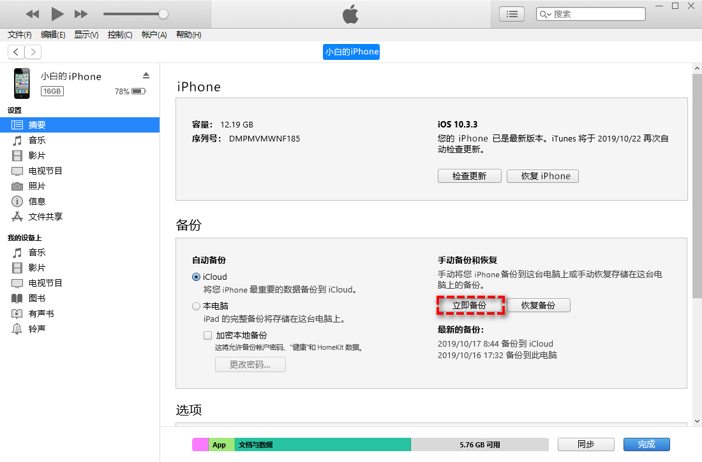Enable the 加密本地备份 checkbox

[x=208, y=335]
